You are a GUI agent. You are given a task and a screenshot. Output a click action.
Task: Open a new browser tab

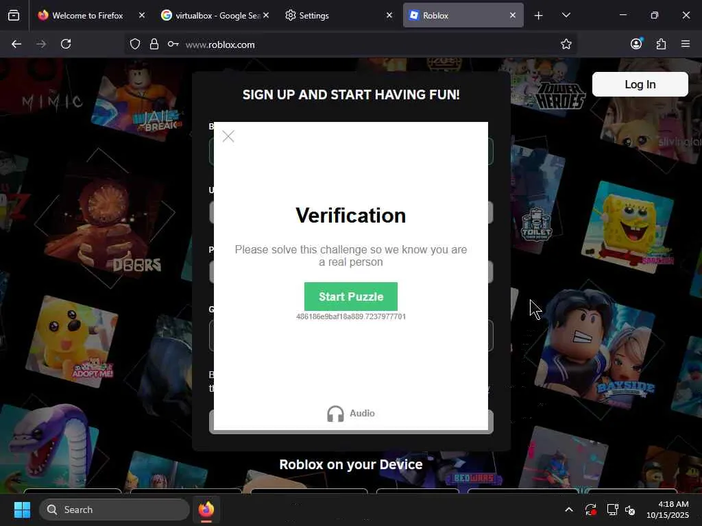tap(539, 16)
